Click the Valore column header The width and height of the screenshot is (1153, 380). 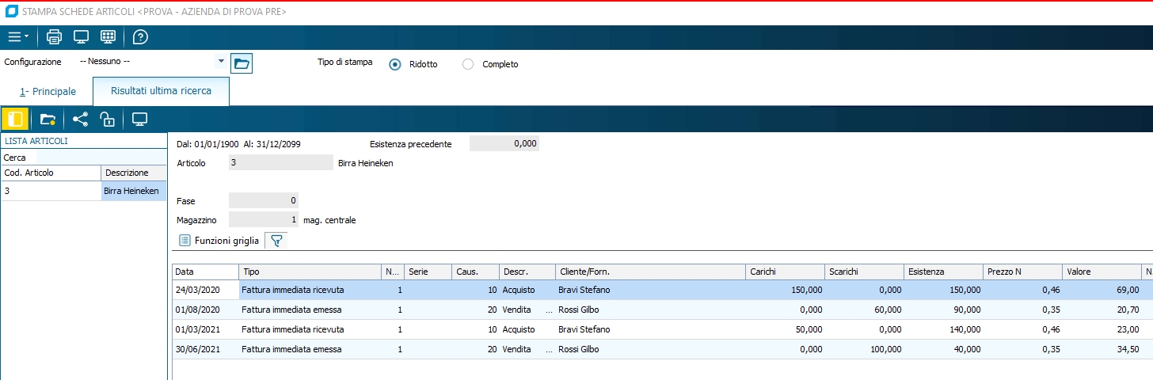tap(1102, 272)
